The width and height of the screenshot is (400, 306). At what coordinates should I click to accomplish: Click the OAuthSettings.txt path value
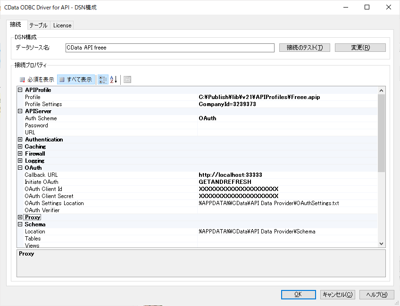click(x=269, y=203)
